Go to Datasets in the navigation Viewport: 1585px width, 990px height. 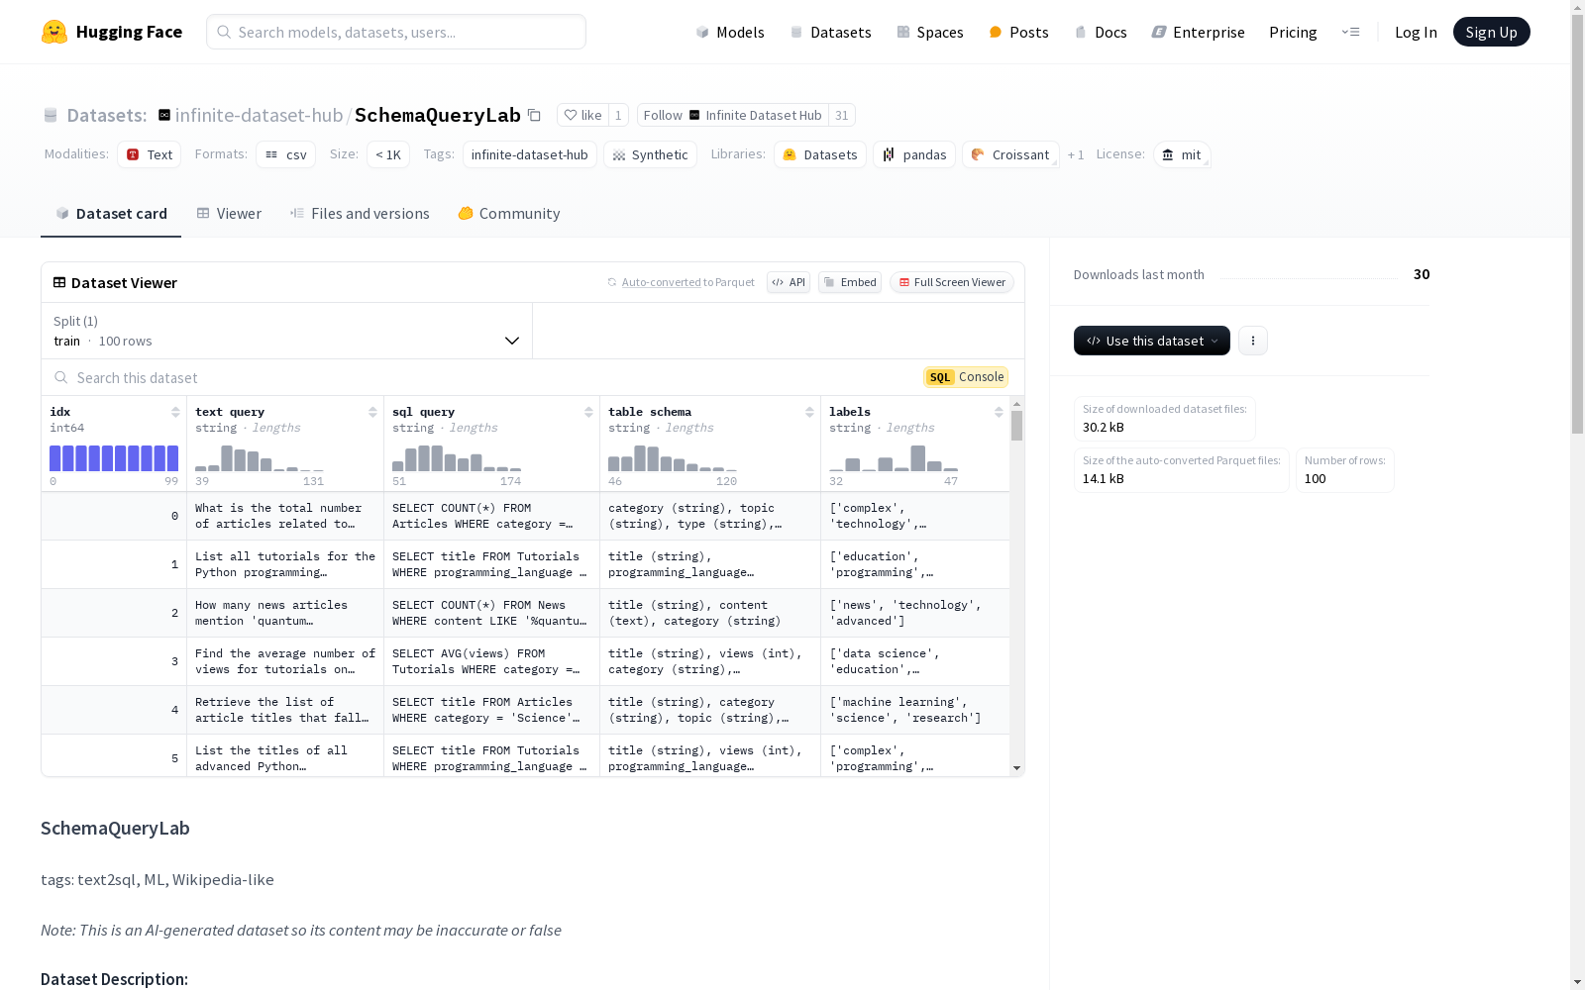pyautogui.click(x=830, y=32)
